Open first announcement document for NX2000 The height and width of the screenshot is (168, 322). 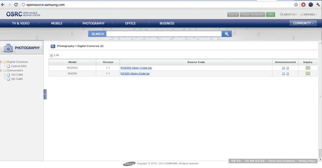coord(283,68)
